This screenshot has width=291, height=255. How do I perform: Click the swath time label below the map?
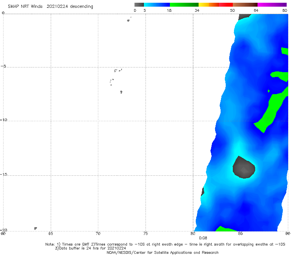click(203, 238)
